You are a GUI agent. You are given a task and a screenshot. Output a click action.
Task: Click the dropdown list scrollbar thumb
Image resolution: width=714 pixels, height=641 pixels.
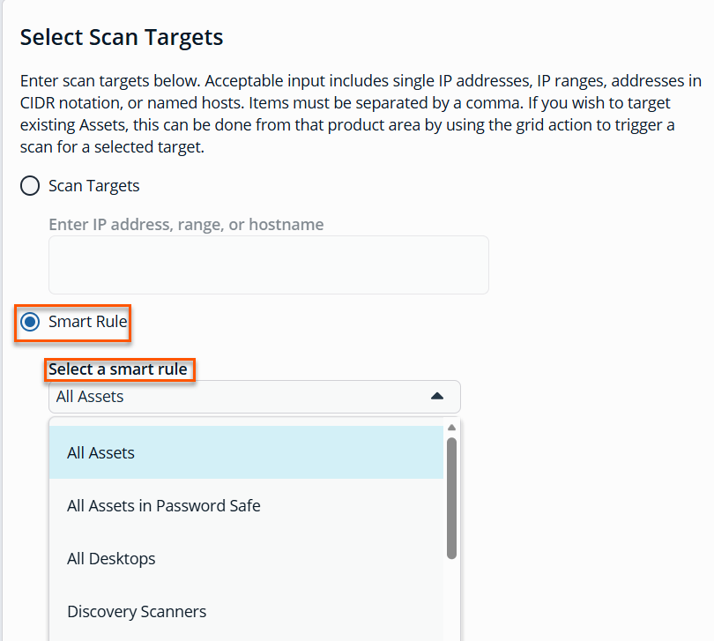(x=451, y=498)
